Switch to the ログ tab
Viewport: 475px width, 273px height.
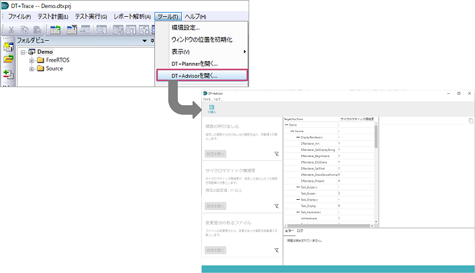pos(300,230)
